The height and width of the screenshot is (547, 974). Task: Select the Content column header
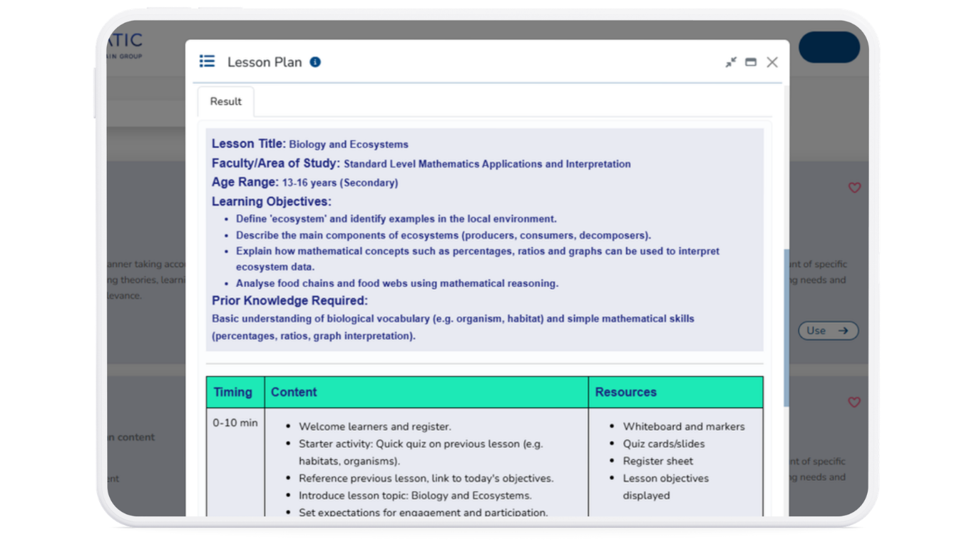pos(294,392)
